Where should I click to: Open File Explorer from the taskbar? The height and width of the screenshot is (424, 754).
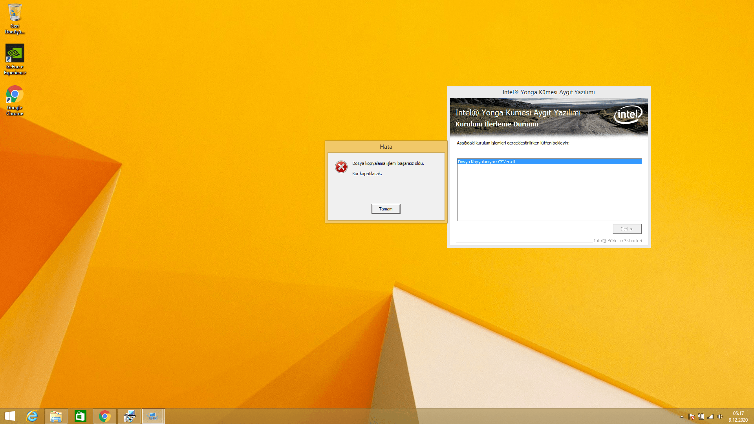click(x=56, y=416)
